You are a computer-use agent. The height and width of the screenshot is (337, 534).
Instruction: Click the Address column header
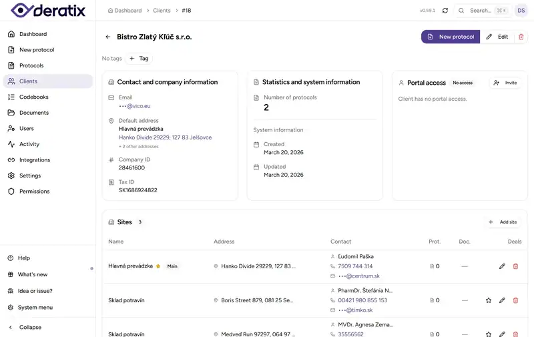coord(224,242)
